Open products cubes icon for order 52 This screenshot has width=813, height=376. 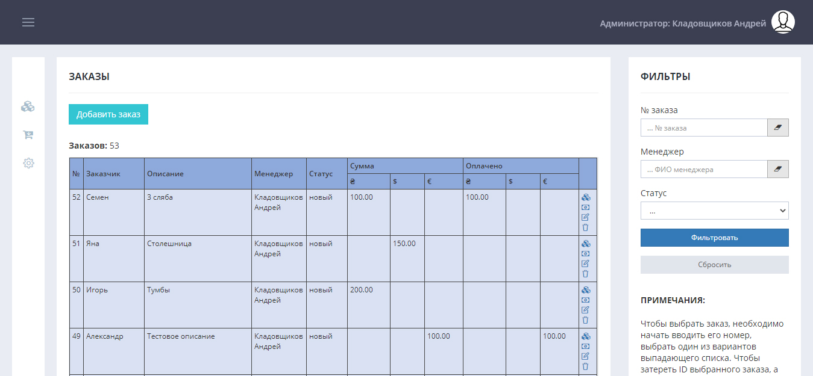pyautogui.click(x=585, y=197)
